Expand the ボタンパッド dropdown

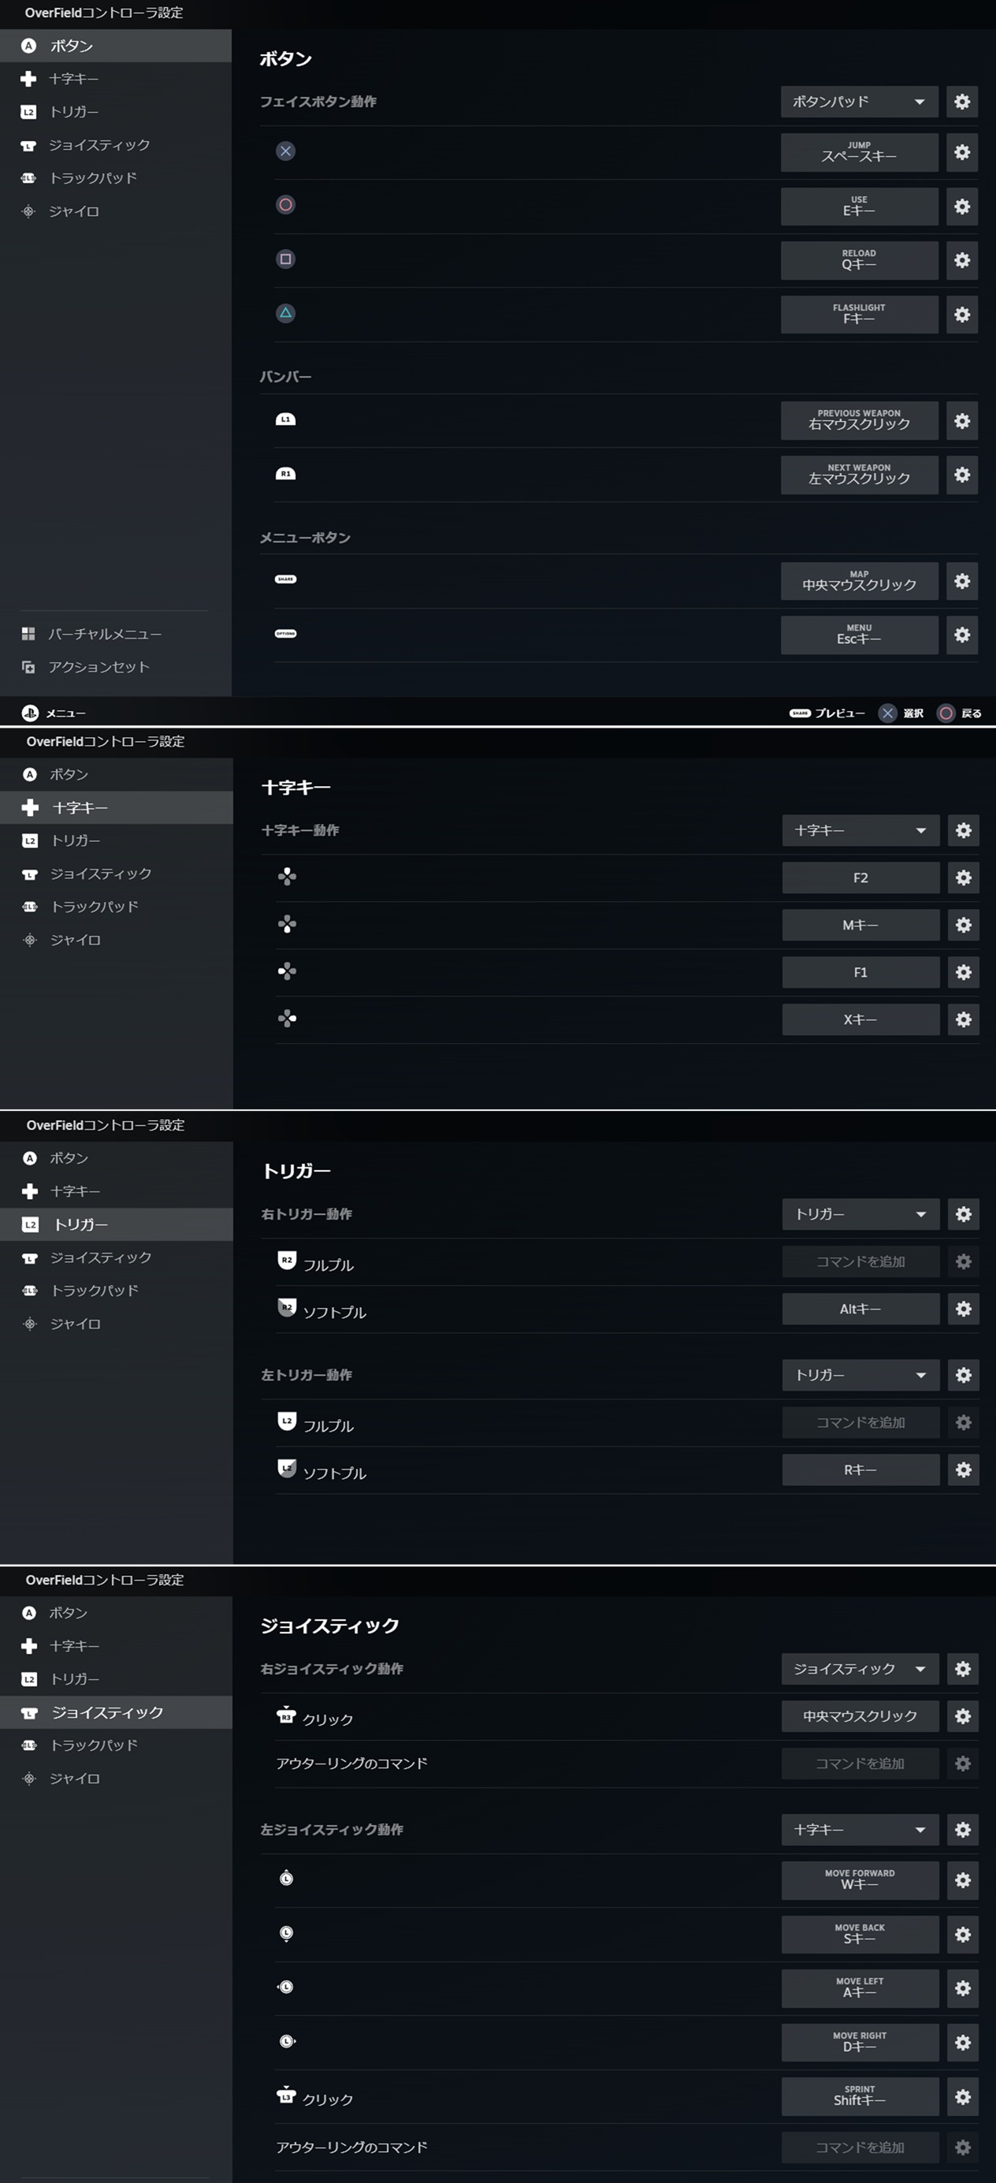point(859,102)
